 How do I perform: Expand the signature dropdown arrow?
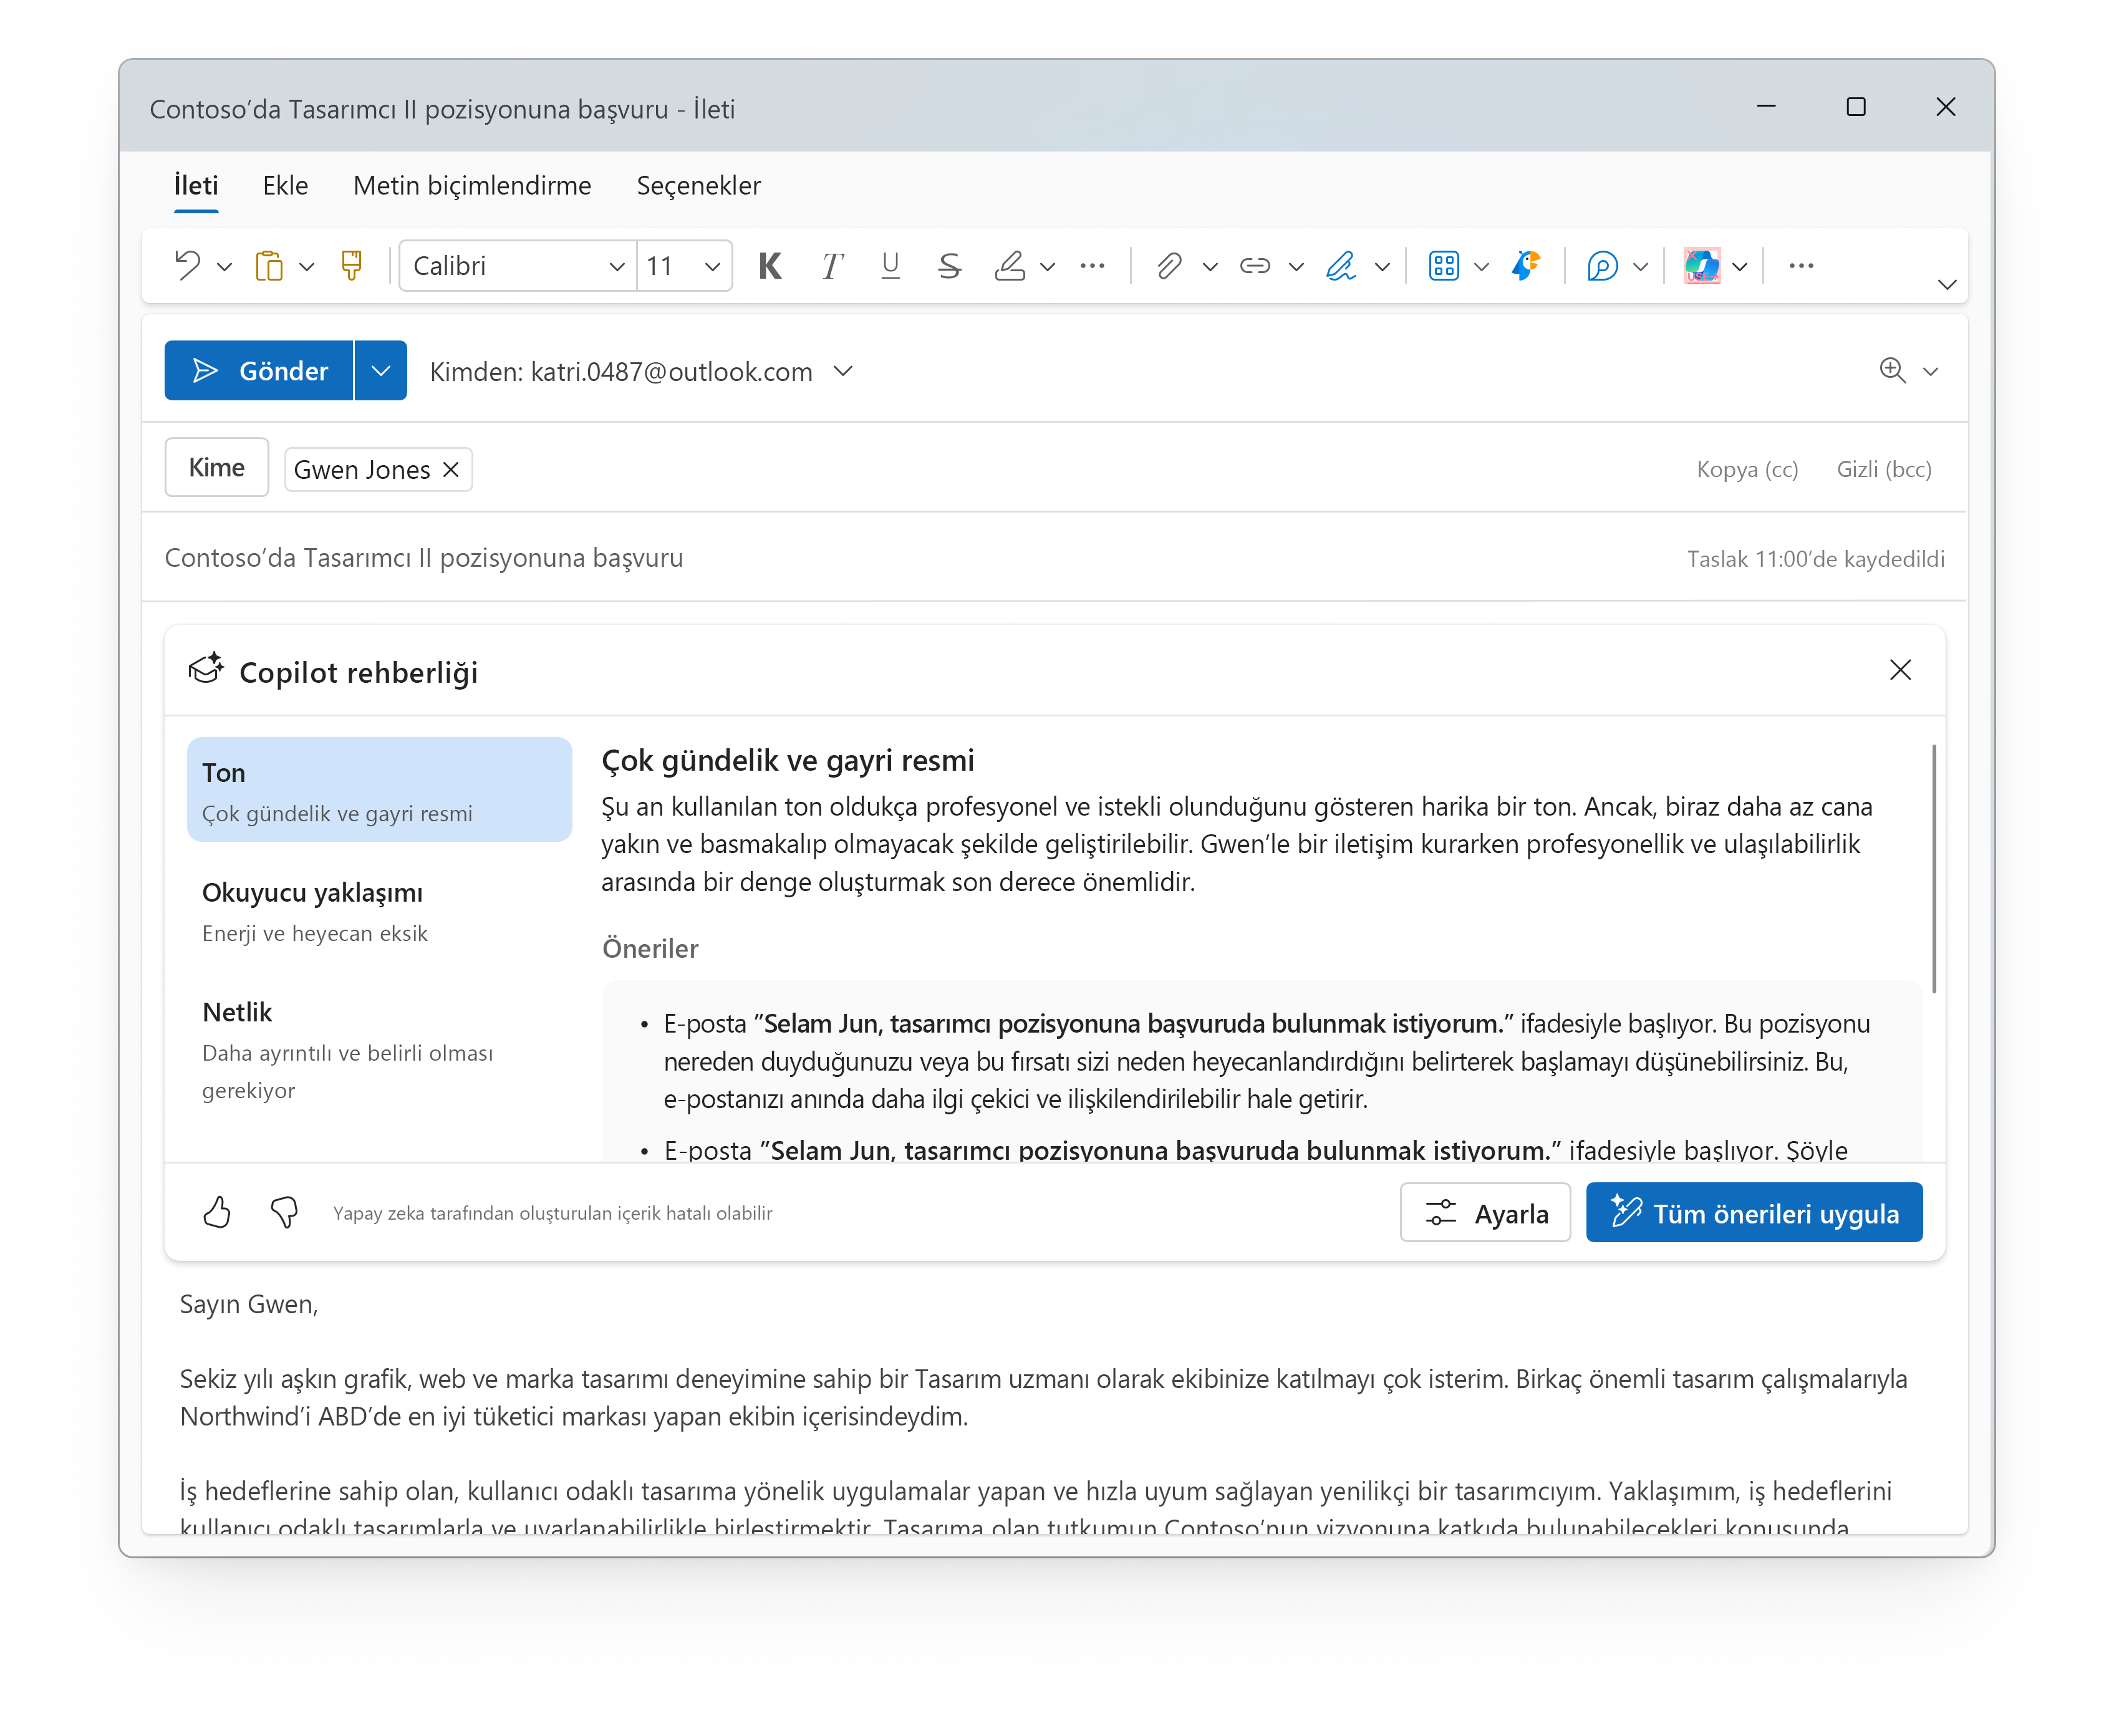coord(1382,267)
